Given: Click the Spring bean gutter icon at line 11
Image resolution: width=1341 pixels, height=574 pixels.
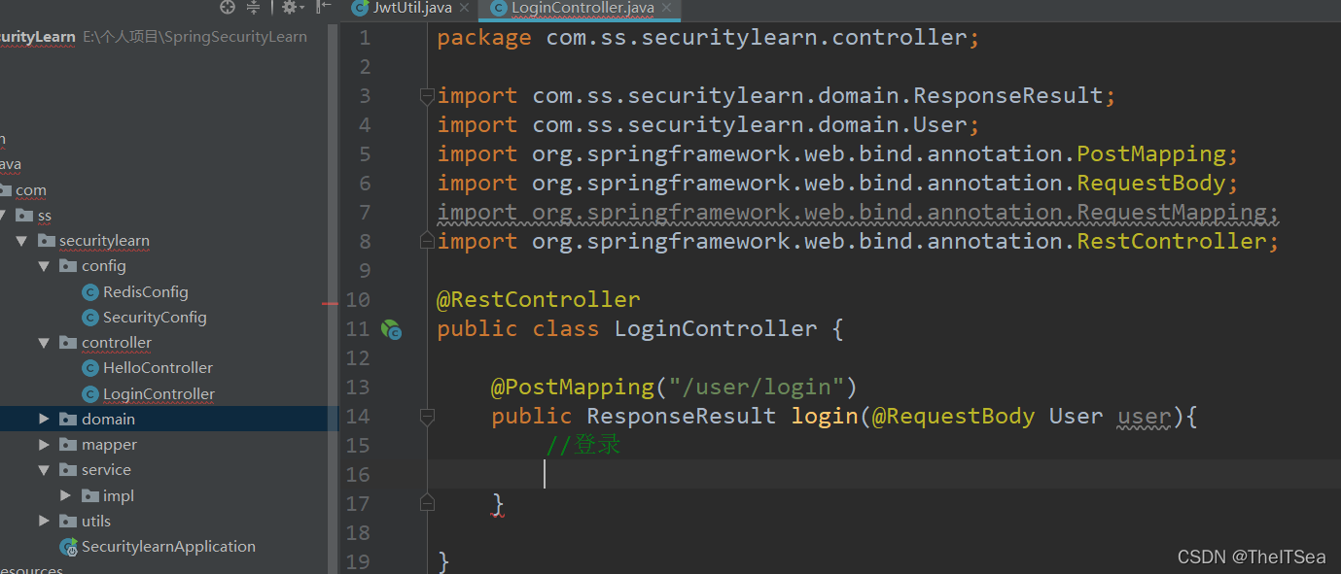Looking at the screenshot, I should (x=391, y=329).
